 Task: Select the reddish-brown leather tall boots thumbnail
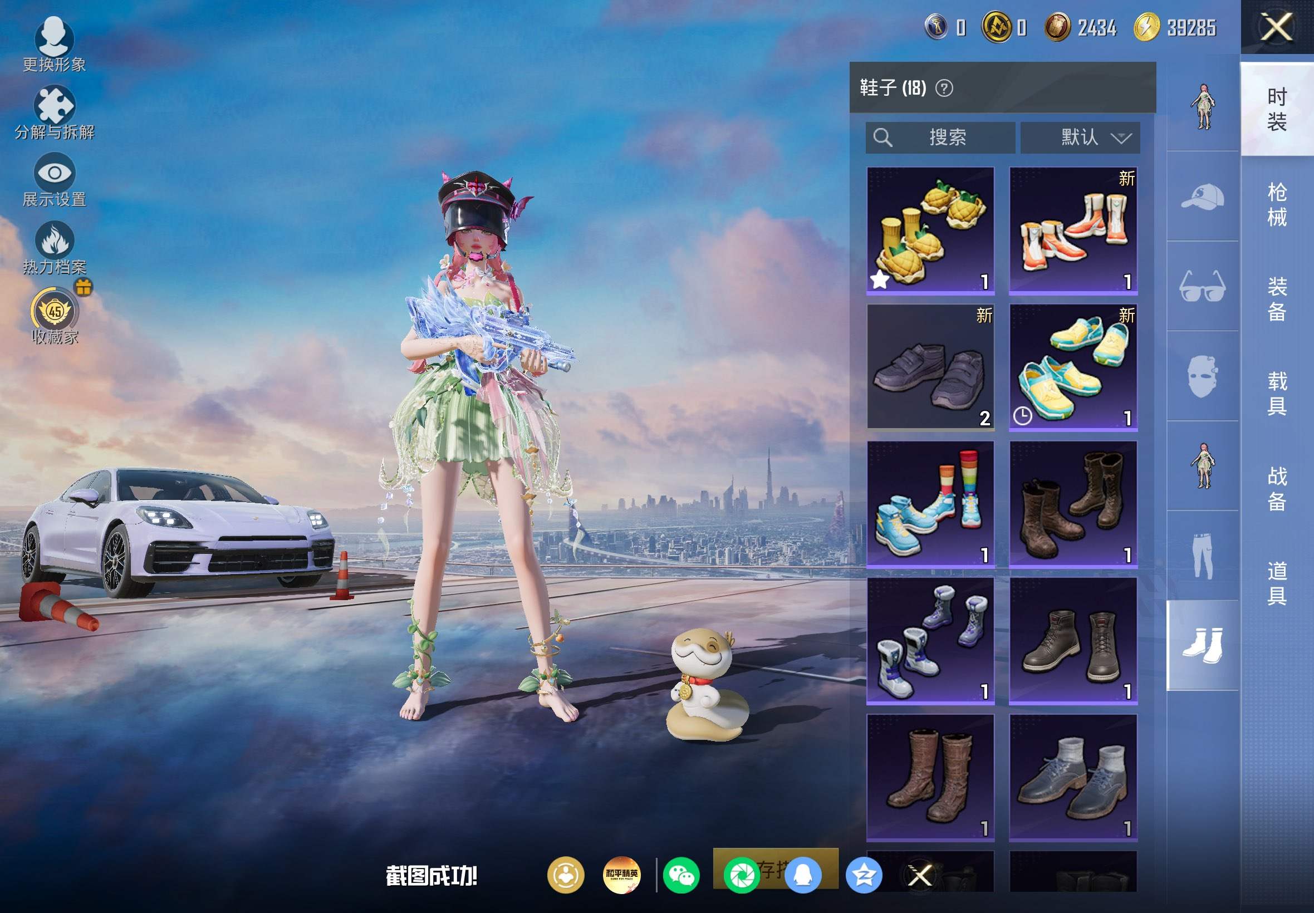click(930, 777)
